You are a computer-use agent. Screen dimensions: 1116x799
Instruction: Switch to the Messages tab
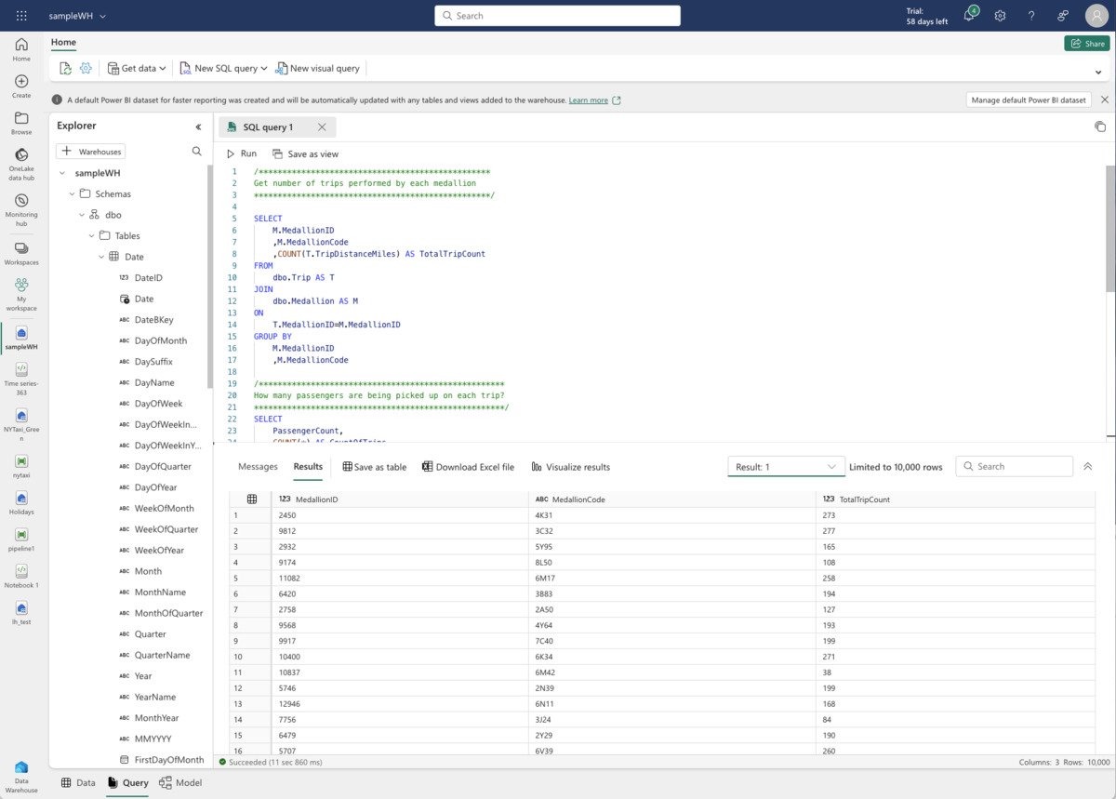tap(258, 466)
